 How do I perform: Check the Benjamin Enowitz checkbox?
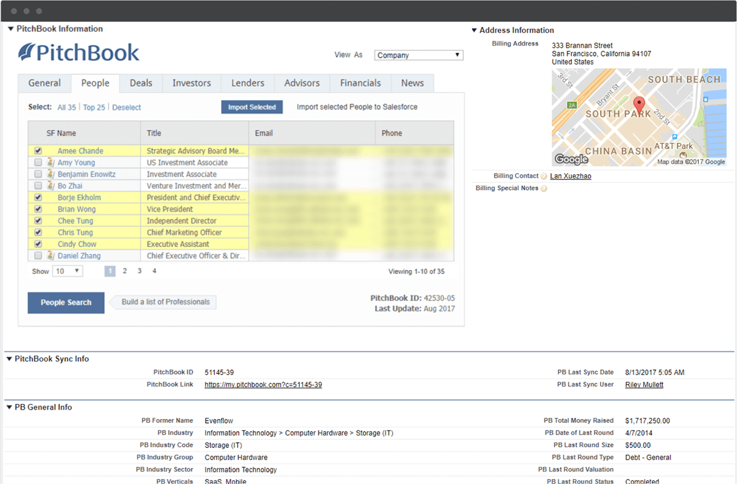coord(38,174)
